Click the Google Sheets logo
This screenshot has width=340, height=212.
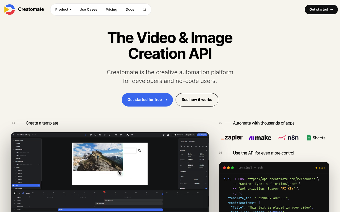point(316,138)
